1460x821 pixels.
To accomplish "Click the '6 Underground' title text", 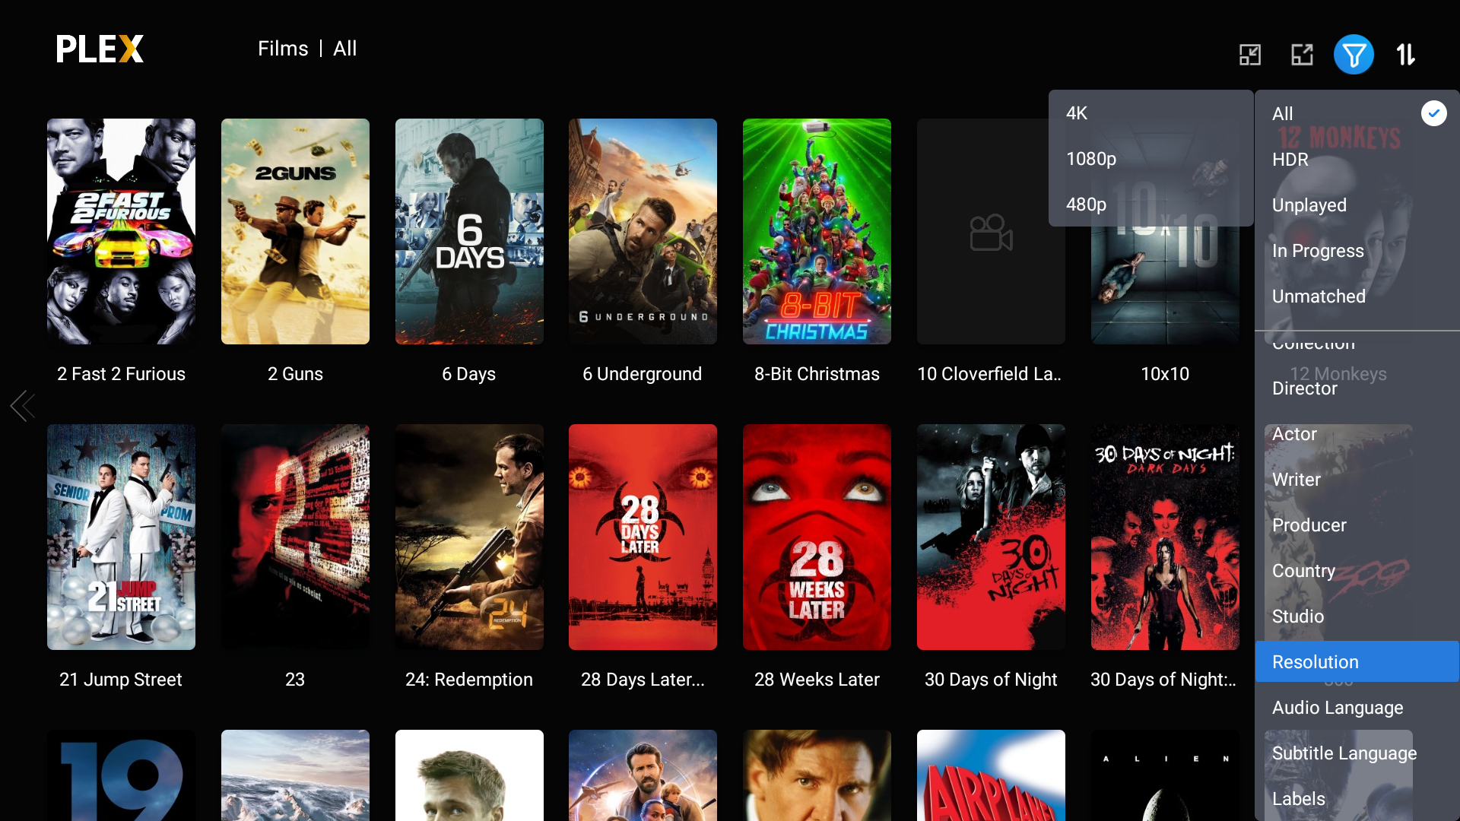I will pos(642,374).
